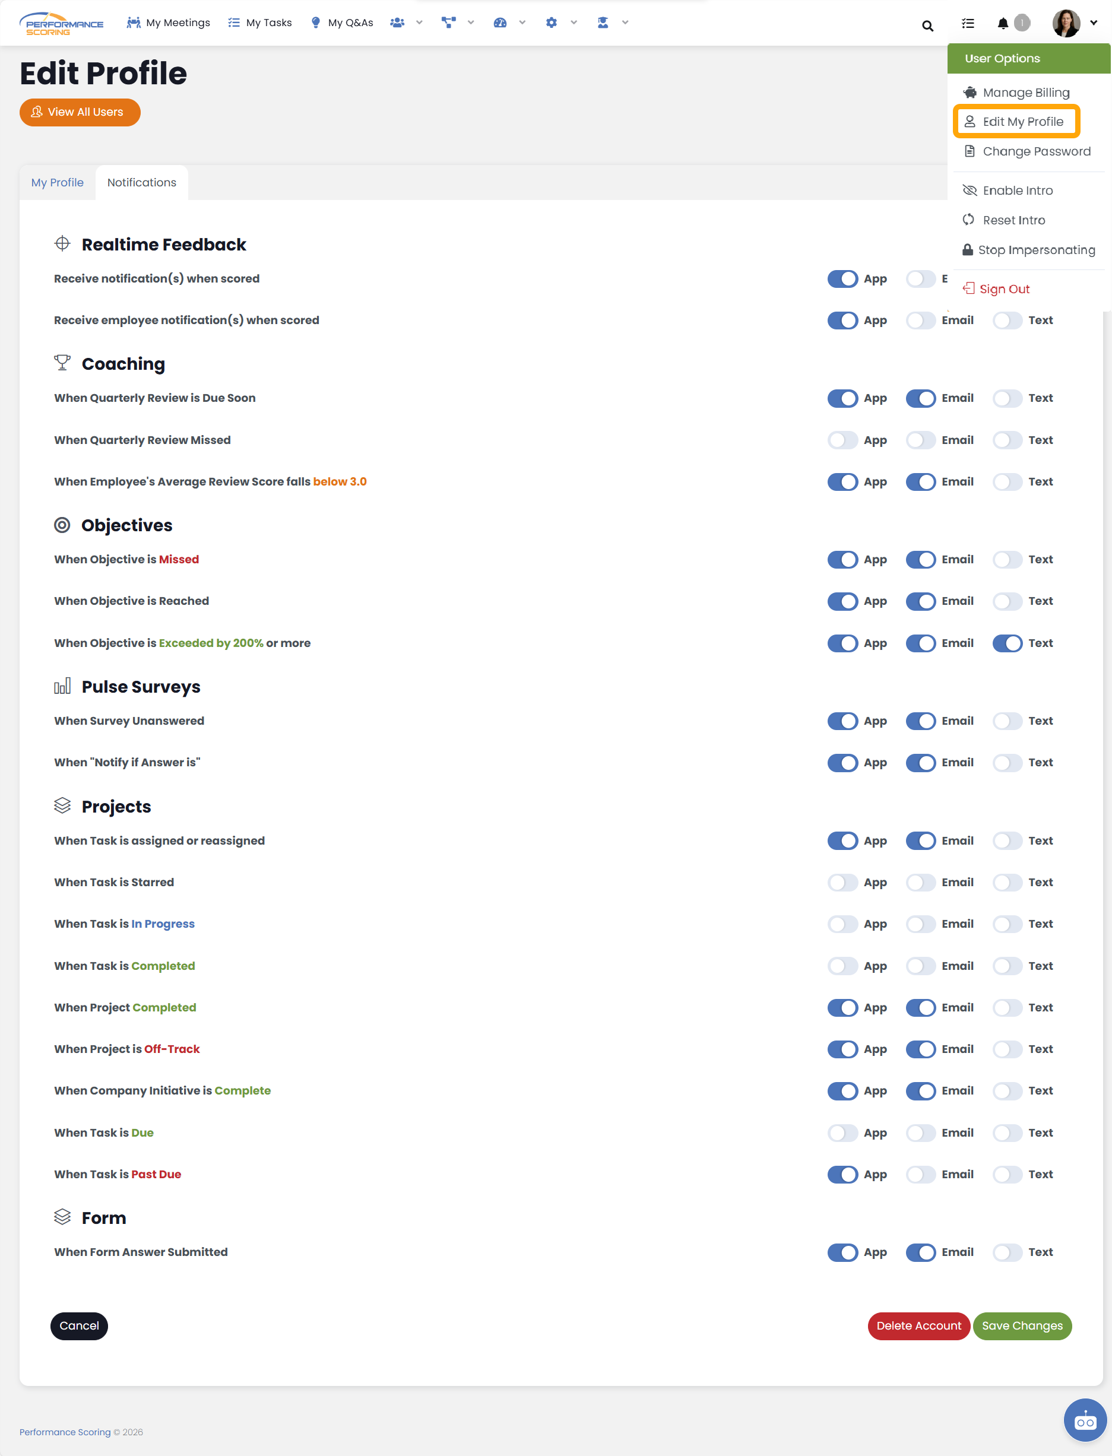Click the task checklist icon in header
This screenshot has width=1112, height=1456.
click(968, 24)
